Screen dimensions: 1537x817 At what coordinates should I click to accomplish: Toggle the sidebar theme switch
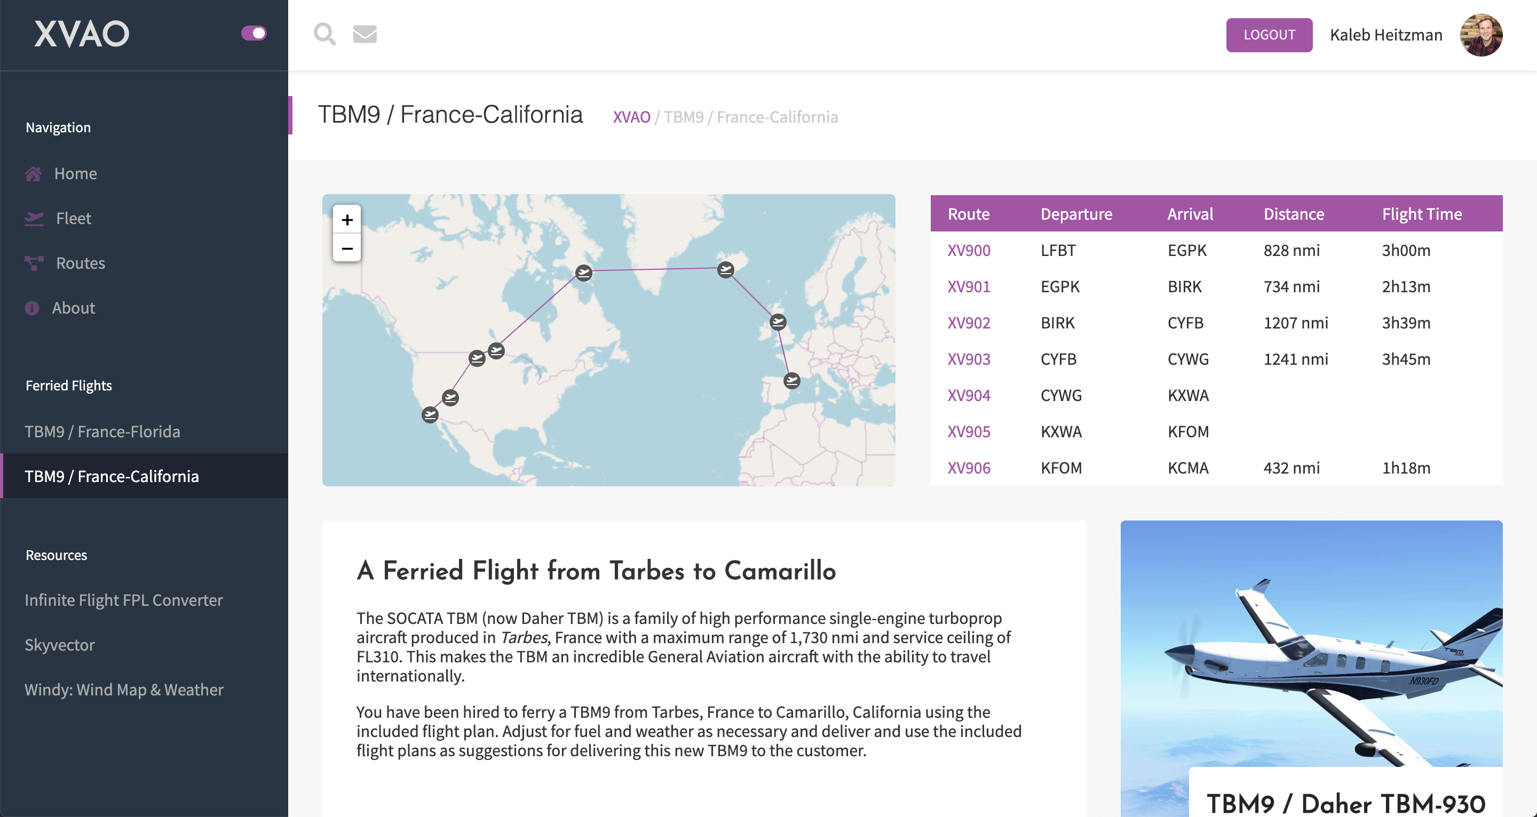[253, 33]
